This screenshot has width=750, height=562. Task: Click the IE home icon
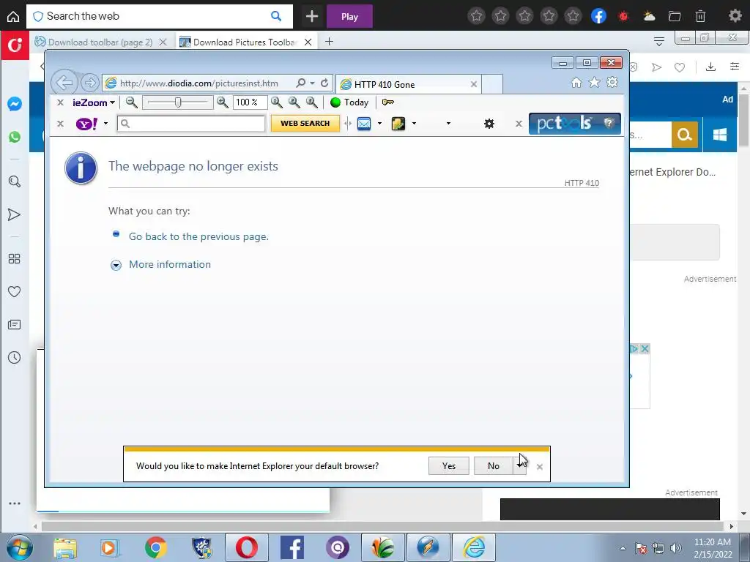576,83
